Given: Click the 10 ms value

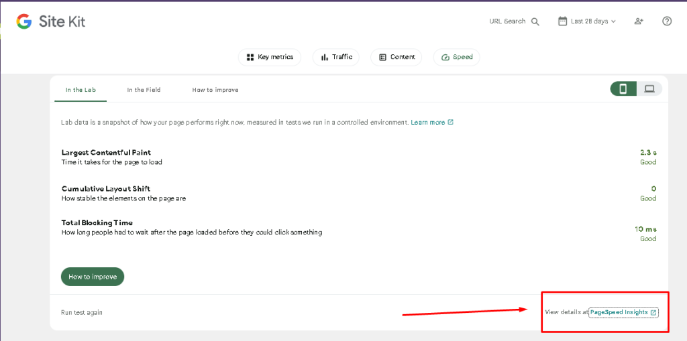Looking at the screenshot, I should click(645, 229).
